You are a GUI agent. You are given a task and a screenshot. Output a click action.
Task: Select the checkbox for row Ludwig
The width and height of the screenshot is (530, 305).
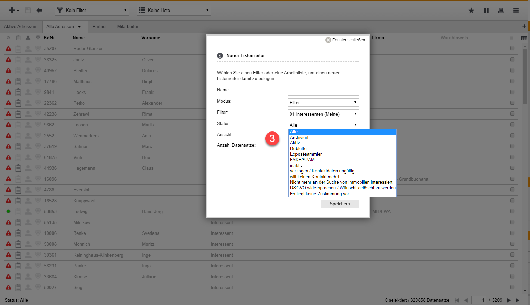pyautogui.click(x=512, y=211)
